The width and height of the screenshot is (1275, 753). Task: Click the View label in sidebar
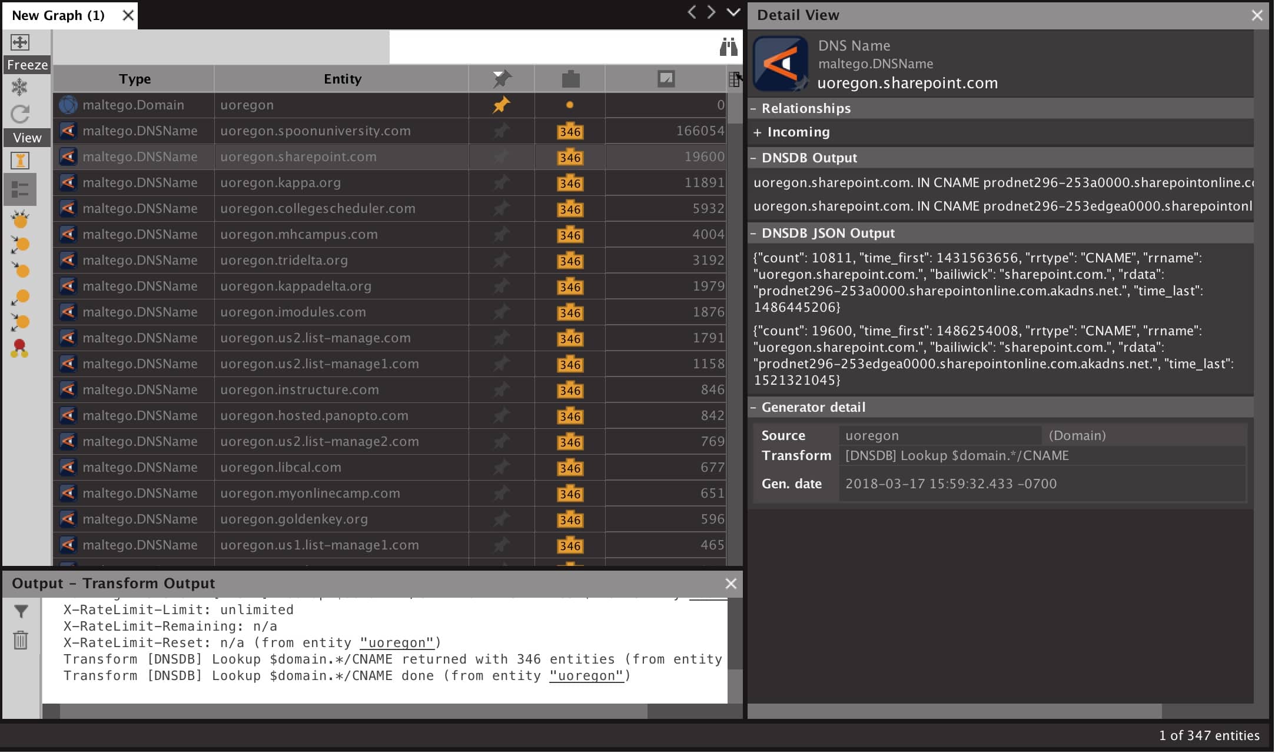coord(27,138)
